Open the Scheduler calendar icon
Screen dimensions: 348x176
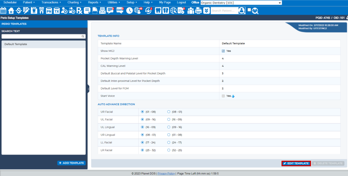[3, 10]
